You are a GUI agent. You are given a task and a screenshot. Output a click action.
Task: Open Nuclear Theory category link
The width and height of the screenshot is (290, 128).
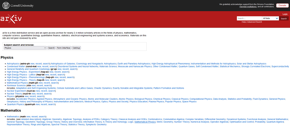[x=14, y=94]
